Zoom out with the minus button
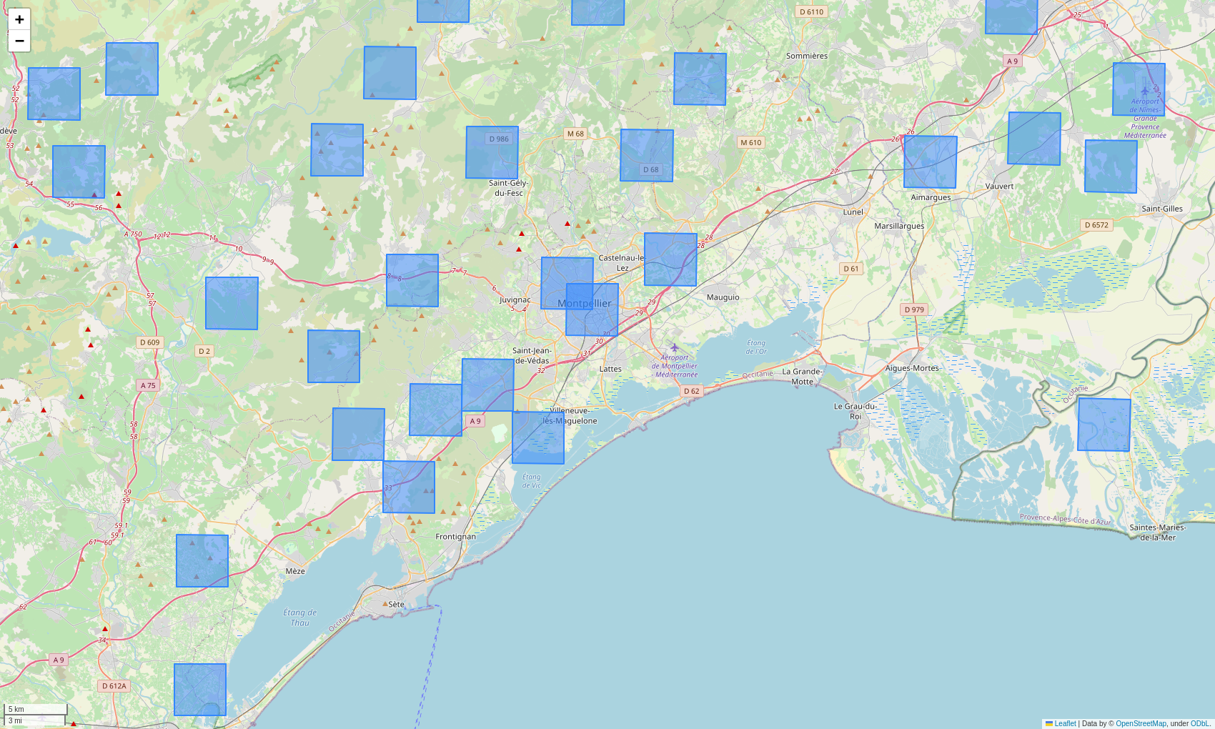Screen dimensions: 1215x729 point(19,41)
